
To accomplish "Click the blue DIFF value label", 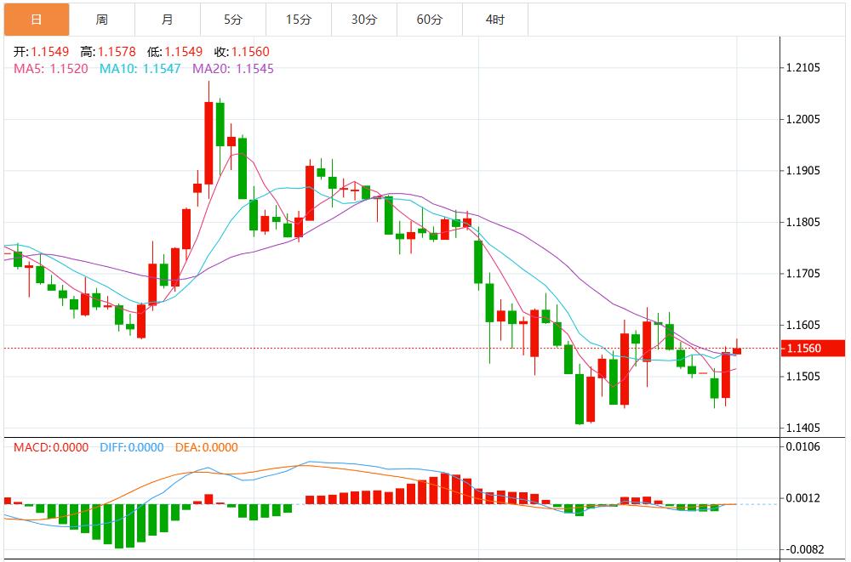I will [131, 447].
